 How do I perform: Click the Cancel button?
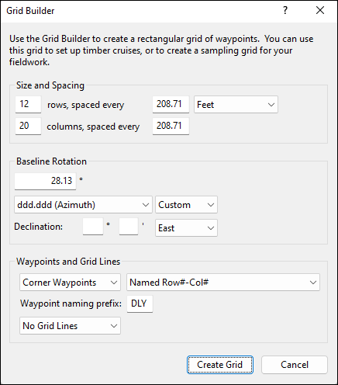295,365
